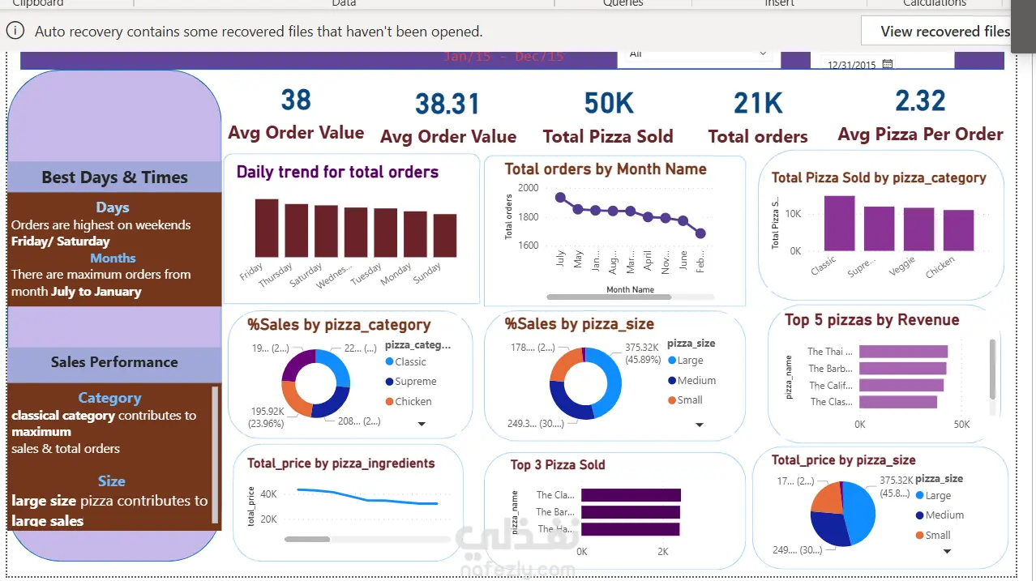Click the blue line in Total_price by pizza_ingredients

[366, 497]
